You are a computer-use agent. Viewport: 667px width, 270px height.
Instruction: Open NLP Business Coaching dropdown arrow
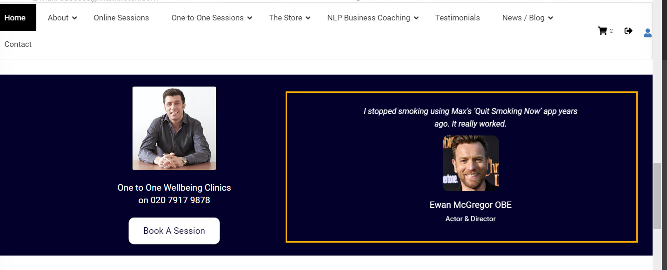416,18
